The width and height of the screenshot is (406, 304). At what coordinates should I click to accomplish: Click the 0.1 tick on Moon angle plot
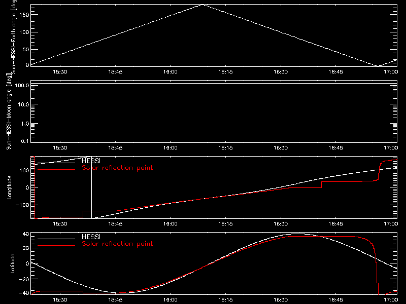[25, 141]
